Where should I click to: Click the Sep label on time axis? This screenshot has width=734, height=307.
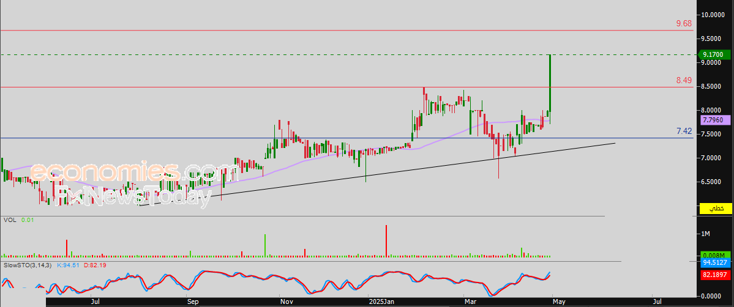pyautogui.click(x=192, y=302)
